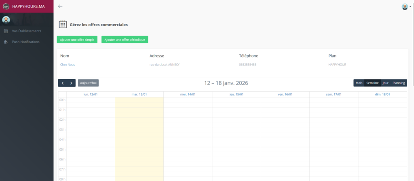
Task: Switch calendar to Semaine view
Action: [x=372, y=83]
